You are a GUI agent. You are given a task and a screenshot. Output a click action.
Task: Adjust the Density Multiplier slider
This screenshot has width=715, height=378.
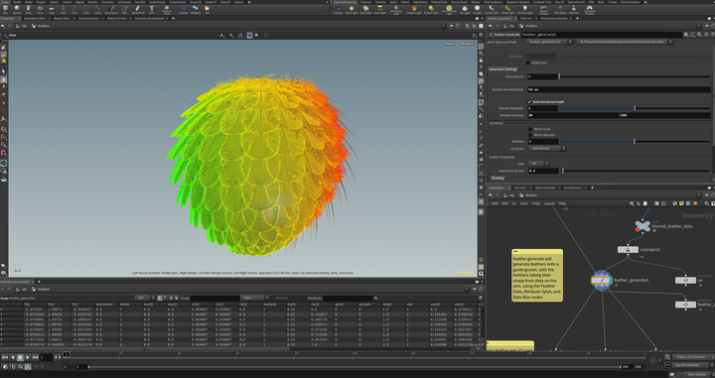pyautogui.click(x=635, y=108)
